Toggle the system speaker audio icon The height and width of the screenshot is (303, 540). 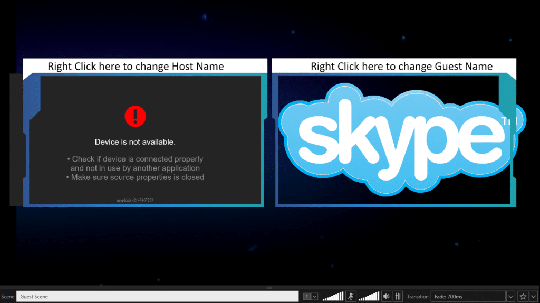coord(387,297)
